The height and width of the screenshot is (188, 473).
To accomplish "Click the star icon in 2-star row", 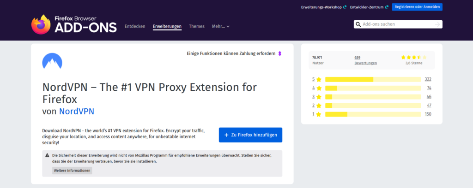I will point(319,106).
